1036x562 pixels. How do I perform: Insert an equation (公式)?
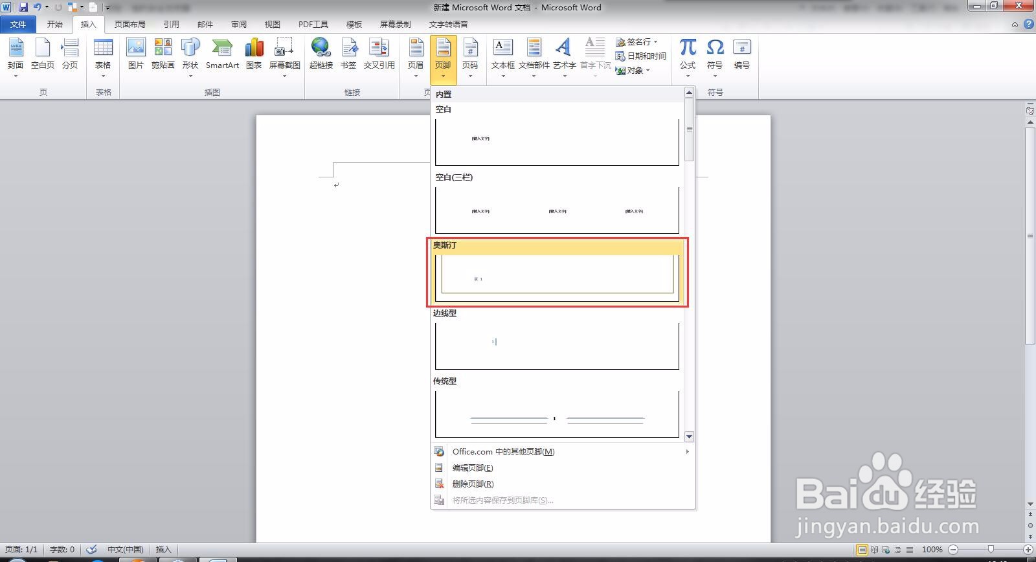coord(688,57)
